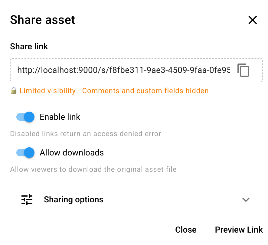Click the orange Limited visibility notice text

(x=47, y=91)
